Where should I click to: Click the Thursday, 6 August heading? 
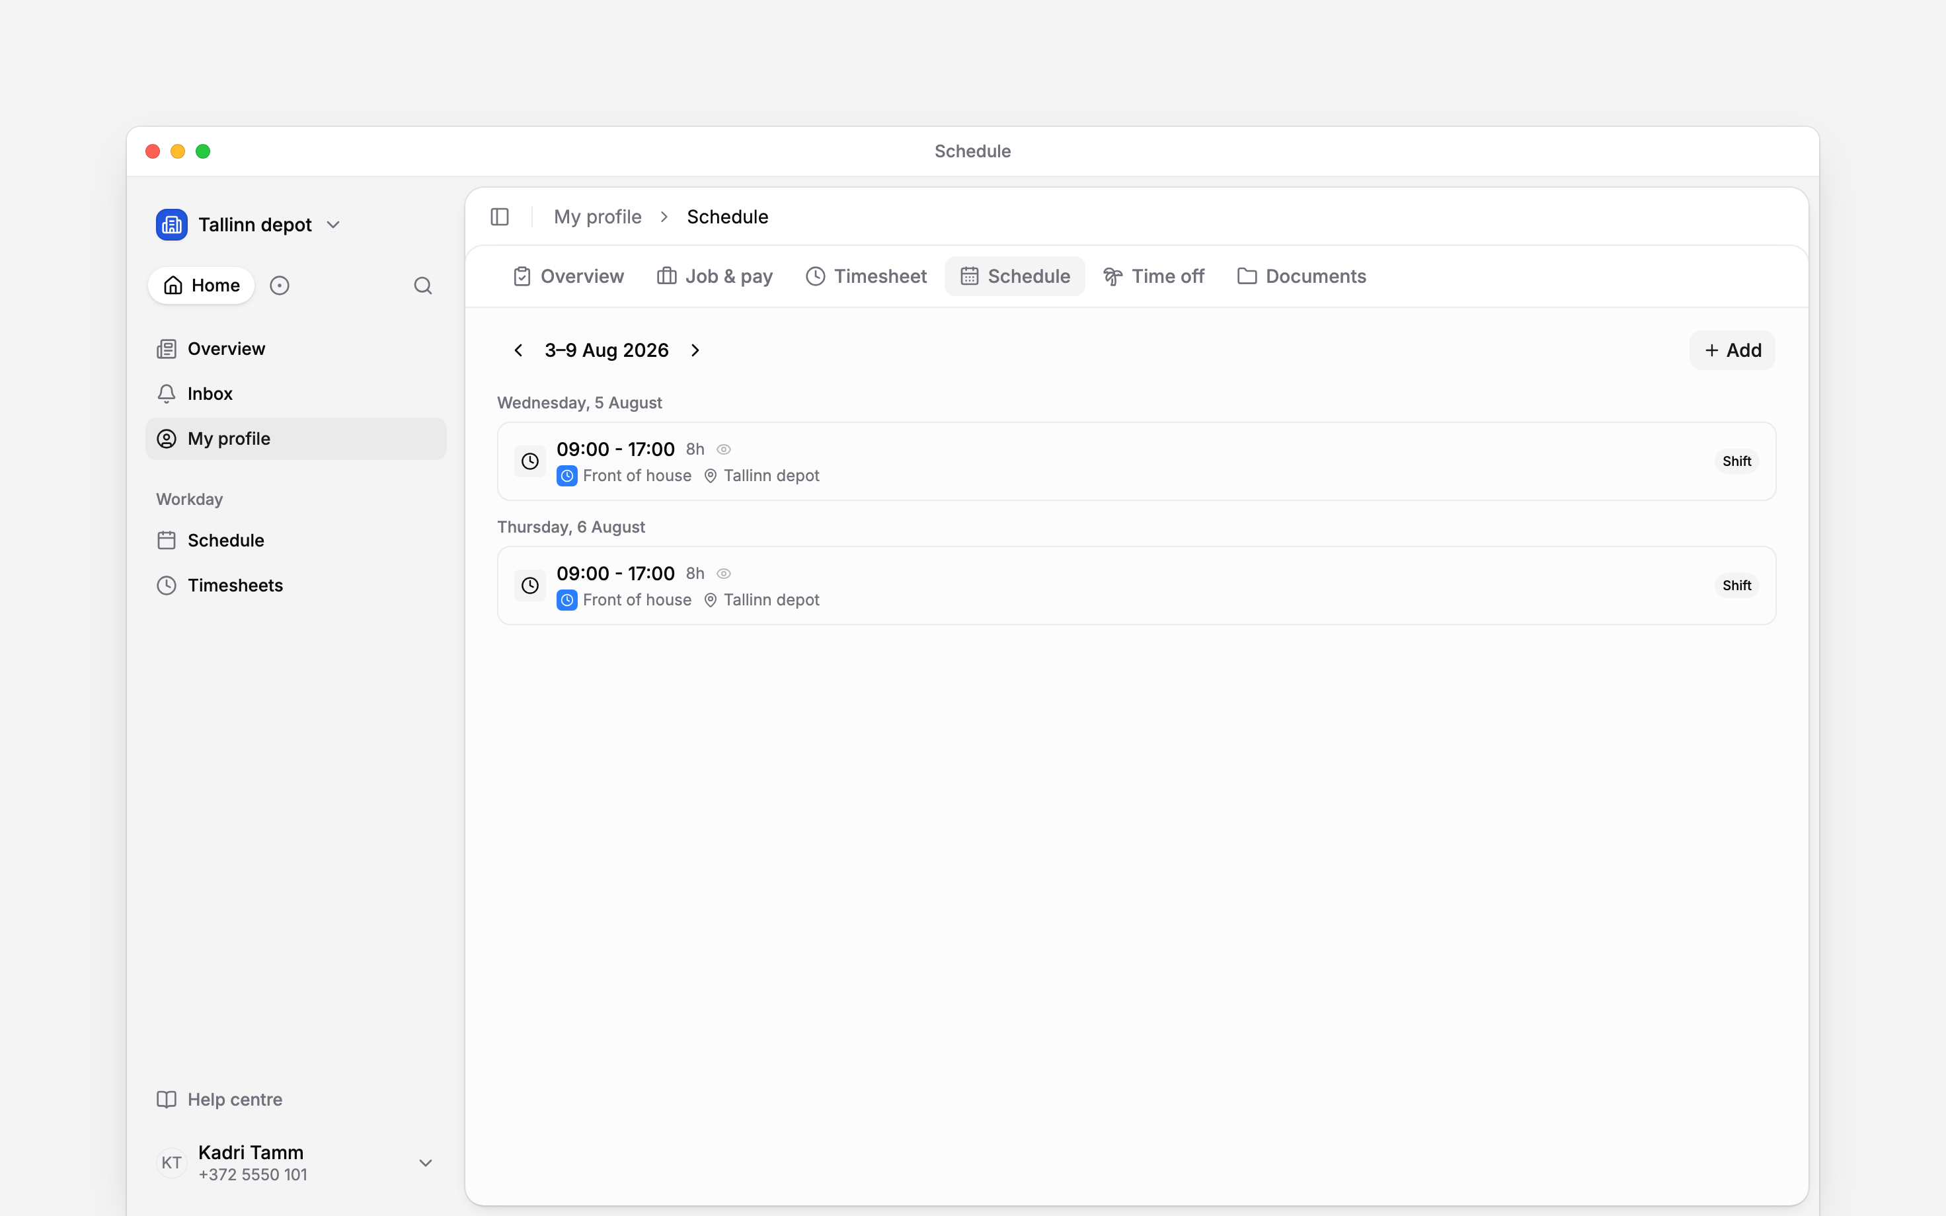point(571,527)
